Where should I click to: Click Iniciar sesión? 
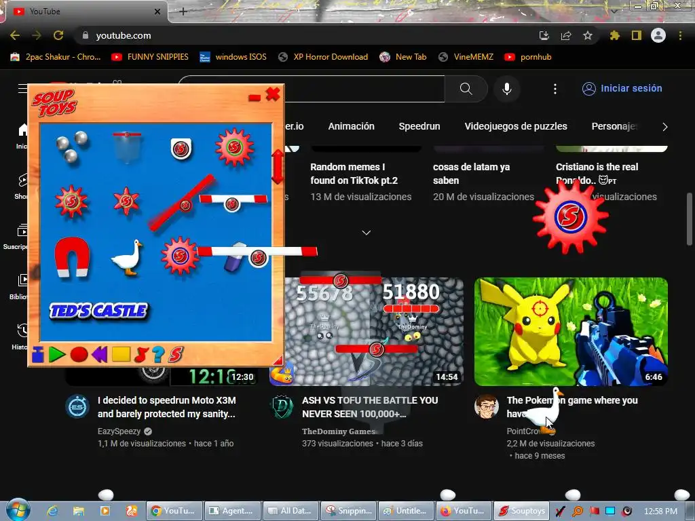coord(622,88)
